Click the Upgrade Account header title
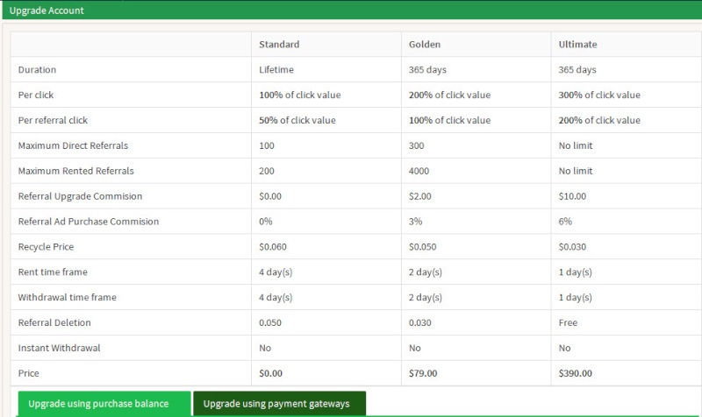702x417 pixels. click(47, 11)
